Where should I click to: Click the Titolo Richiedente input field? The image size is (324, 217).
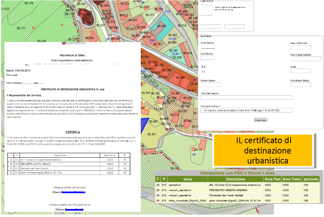click(x=207, y=58)
